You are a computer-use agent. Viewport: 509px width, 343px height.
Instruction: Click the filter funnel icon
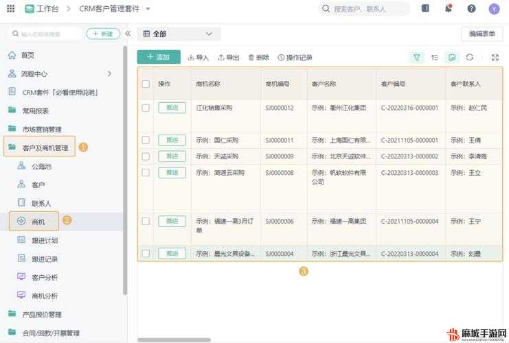point(417,58)
